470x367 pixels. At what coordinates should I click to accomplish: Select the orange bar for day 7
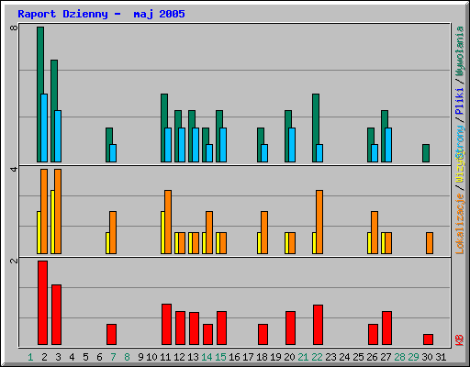(x=113, y=232)
